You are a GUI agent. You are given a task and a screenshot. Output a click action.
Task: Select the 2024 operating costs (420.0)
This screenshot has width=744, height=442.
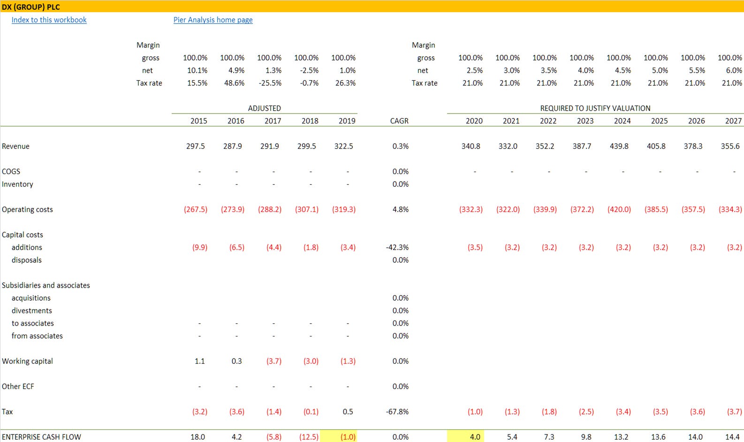tap(619, 209)
